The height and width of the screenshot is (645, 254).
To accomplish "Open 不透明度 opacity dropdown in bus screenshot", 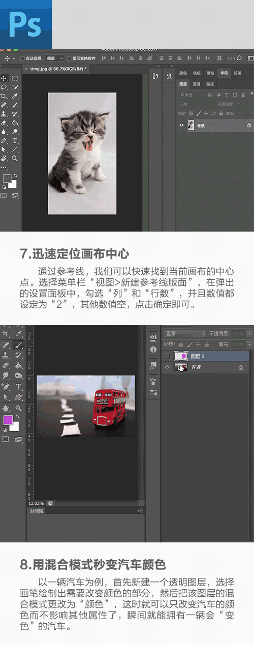I will point(249,333).
